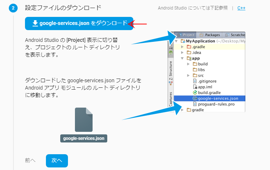Image resolution: width=270 pixels, height=170 pixels.
Task: Switch to the Project tab in Android Studio image
Action: click(186, 35)
